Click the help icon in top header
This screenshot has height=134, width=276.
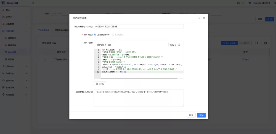click(238, 3)
